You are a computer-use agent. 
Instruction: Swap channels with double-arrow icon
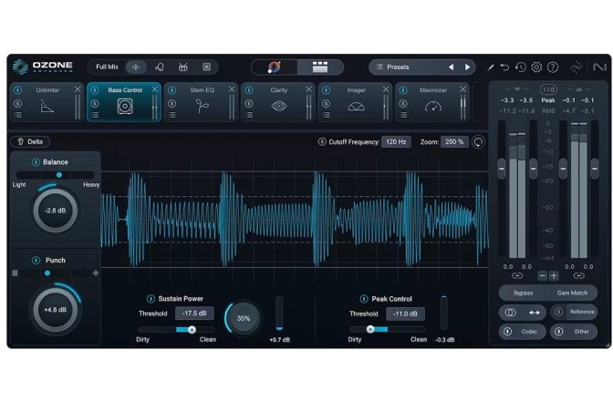[x=535, y=312]
